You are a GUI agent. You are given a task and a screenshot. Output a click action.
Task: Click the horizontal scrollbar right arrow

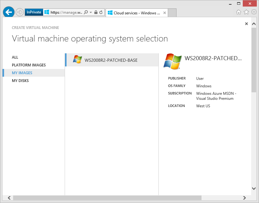coord(244,198)
